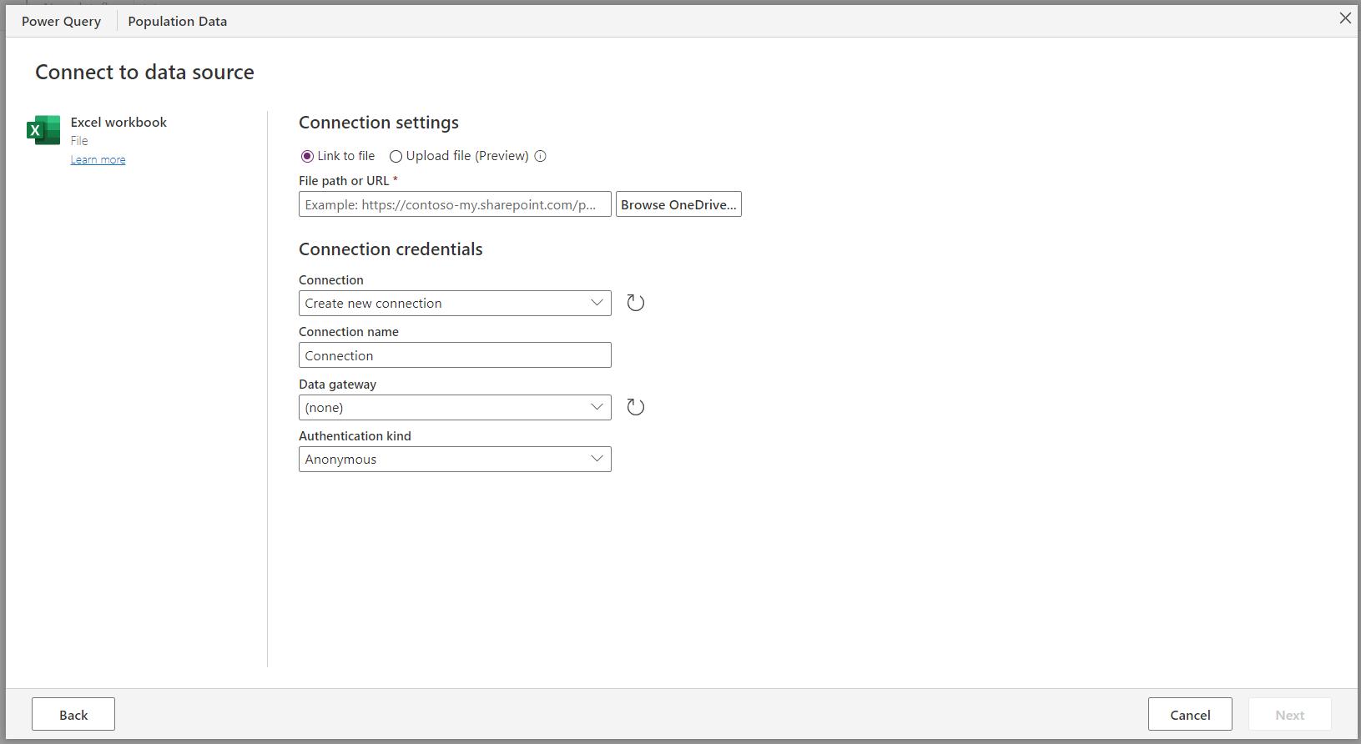
Task: Click the Connection settings heading
Action: (x=379, y=123)
